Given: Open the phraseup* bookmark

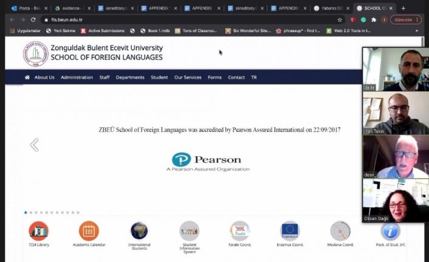Looking at the screenshot, I should tap(298, 30).
